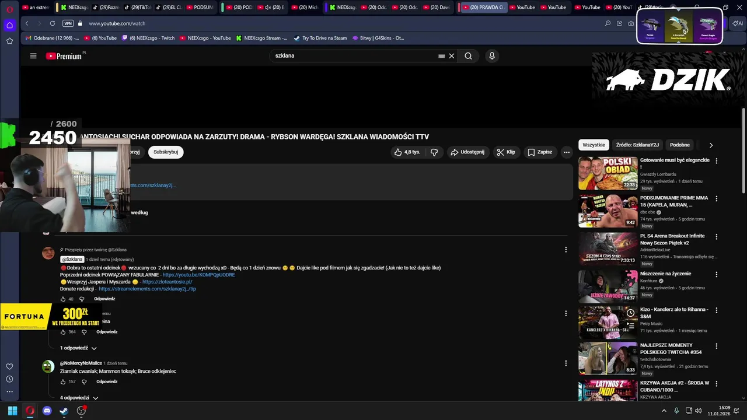
Task: Open Discord from the taskbar
Action: point(47,411)
